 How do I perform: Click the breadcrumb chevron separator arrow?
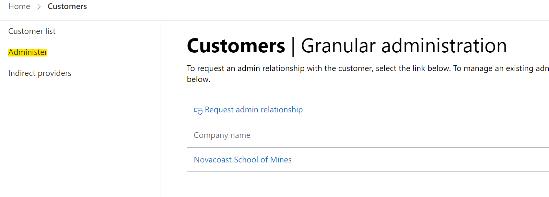click(x=39, y=7)
